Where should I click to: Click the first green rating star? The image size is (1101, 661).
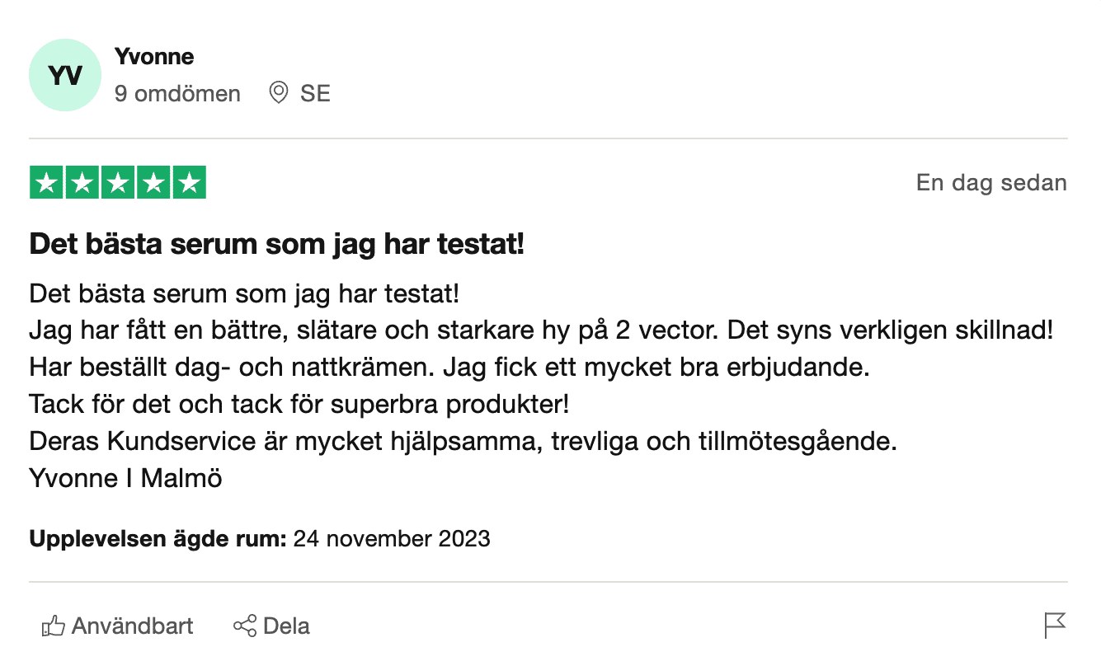pos(46,183)
